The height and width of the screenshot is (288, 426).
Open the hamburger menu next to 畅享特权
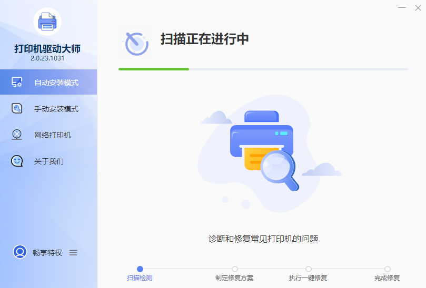coord(73,253)
